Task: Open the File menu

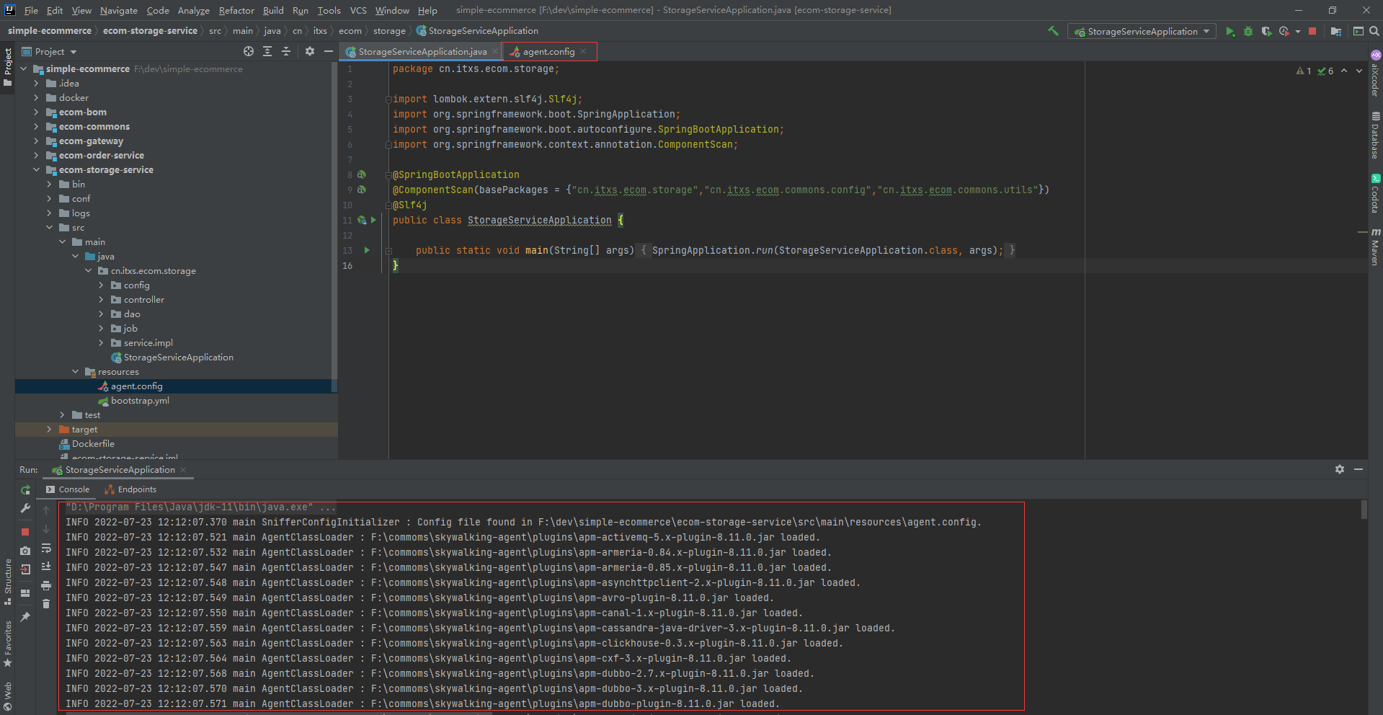Action: click(31, 10)
